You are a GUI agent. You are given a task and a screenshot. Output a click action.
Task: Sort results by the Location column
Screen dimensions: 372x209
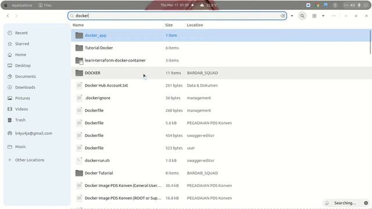point(195,25)
